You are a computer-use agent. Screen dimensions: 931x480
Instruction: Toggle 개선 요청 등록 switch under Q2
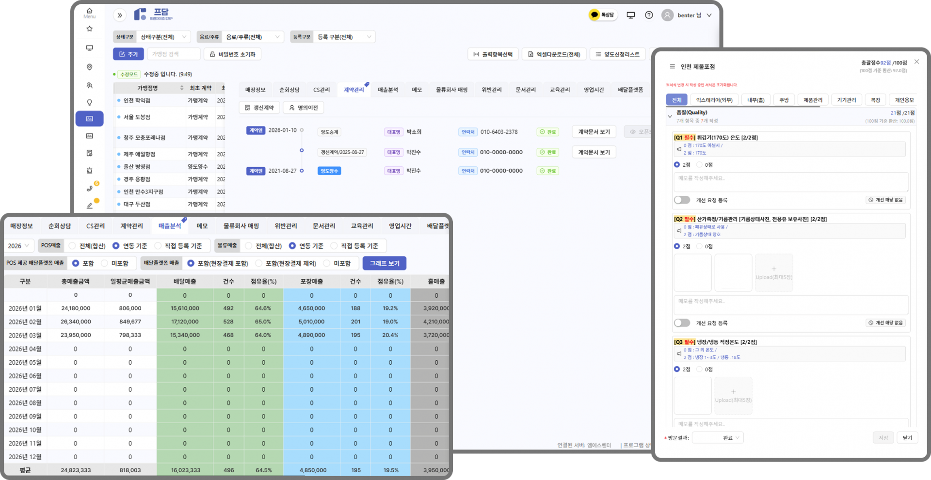[x=682, y=322]
